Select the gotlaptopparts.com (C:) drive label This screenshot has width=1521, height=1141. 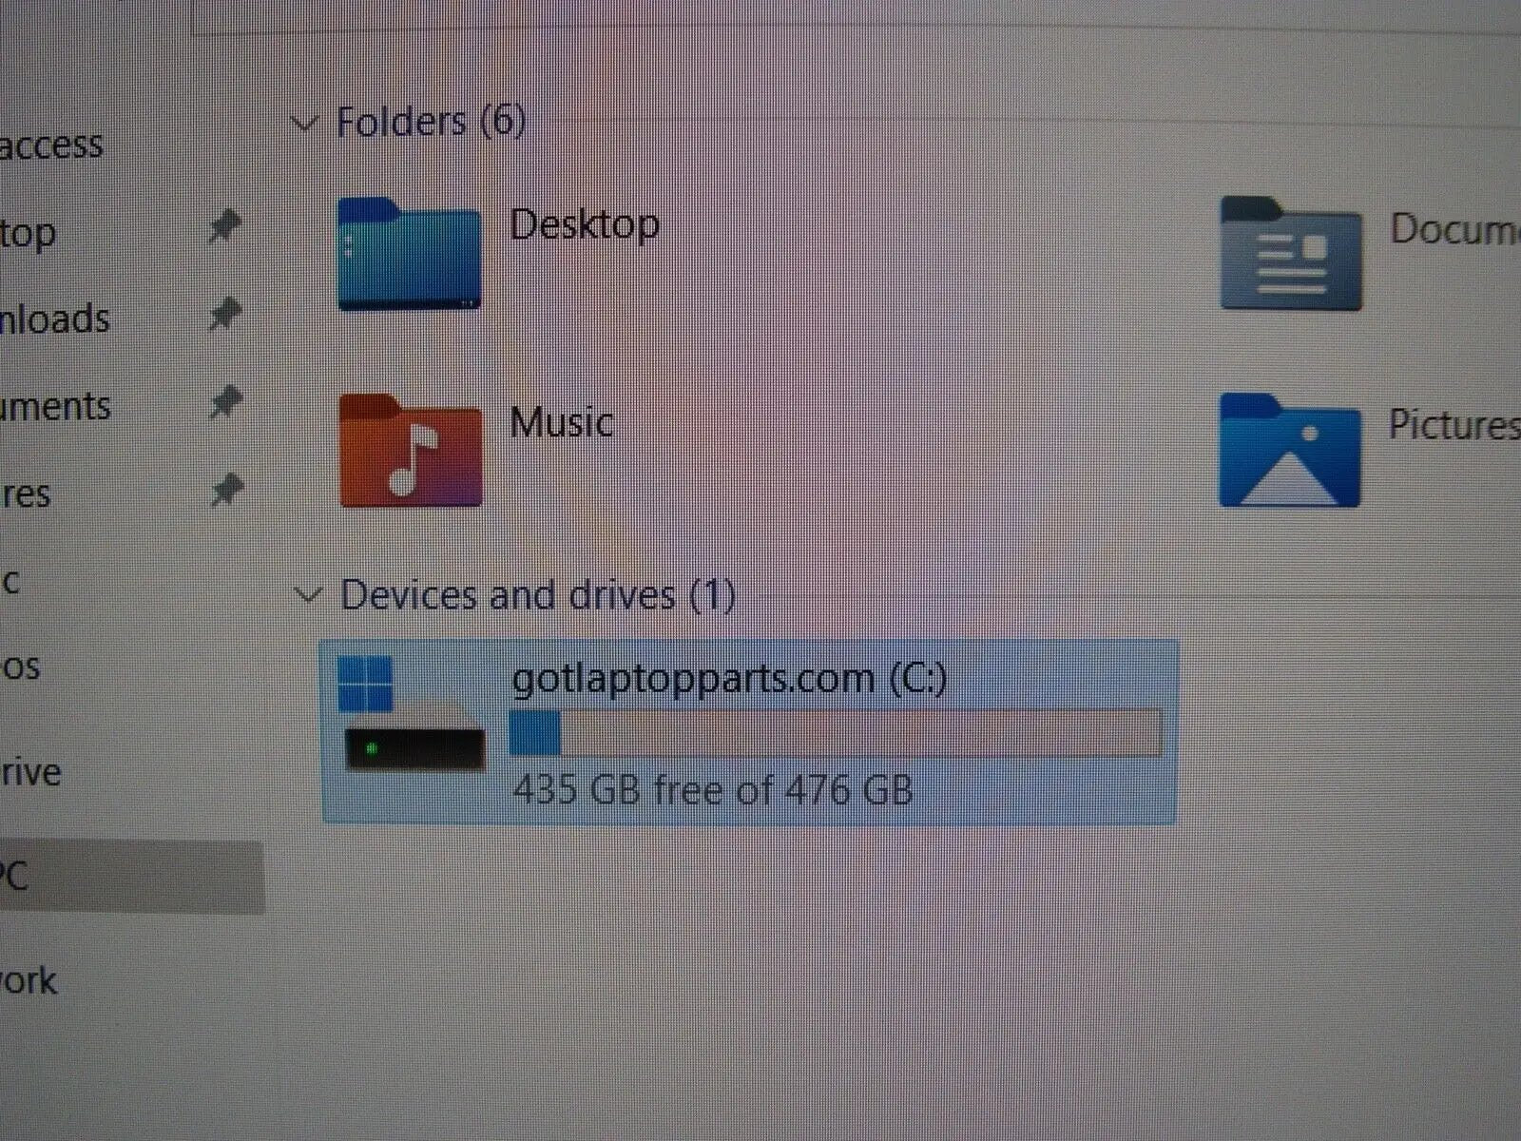click(729, 679)
